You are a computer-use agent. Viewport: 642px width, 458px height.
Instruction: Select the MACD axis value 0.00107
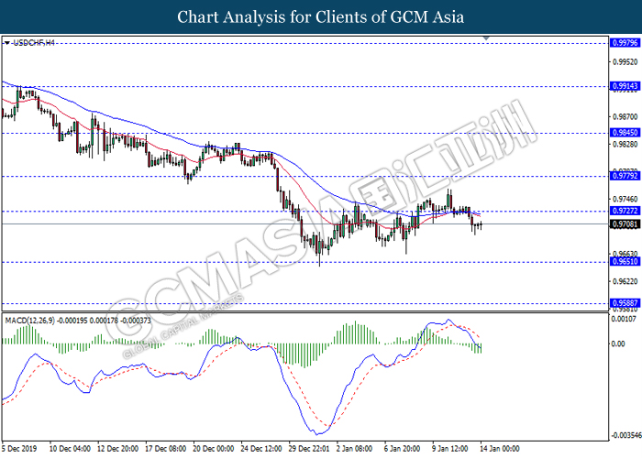pos(625,319)
